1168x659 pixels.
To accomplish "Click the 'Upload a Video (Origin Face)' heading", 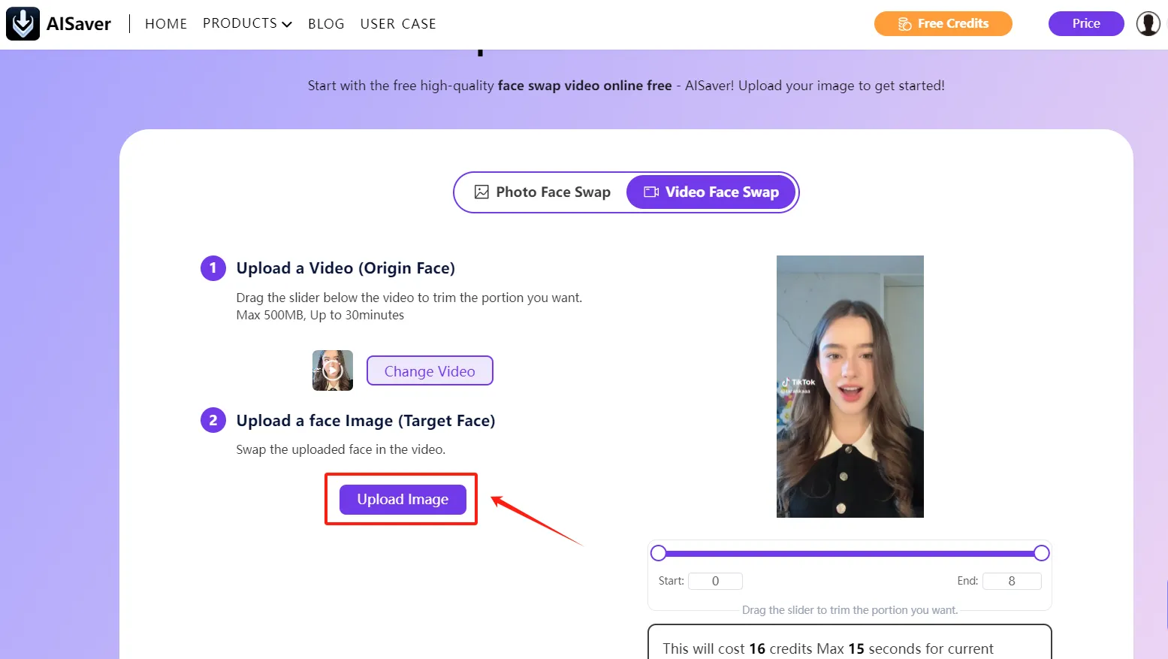I will coord(346,268).
